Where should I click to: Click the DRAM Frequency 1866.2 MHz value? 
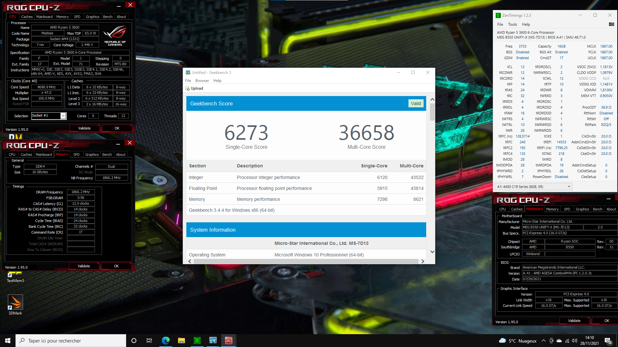tap(81, 192)
